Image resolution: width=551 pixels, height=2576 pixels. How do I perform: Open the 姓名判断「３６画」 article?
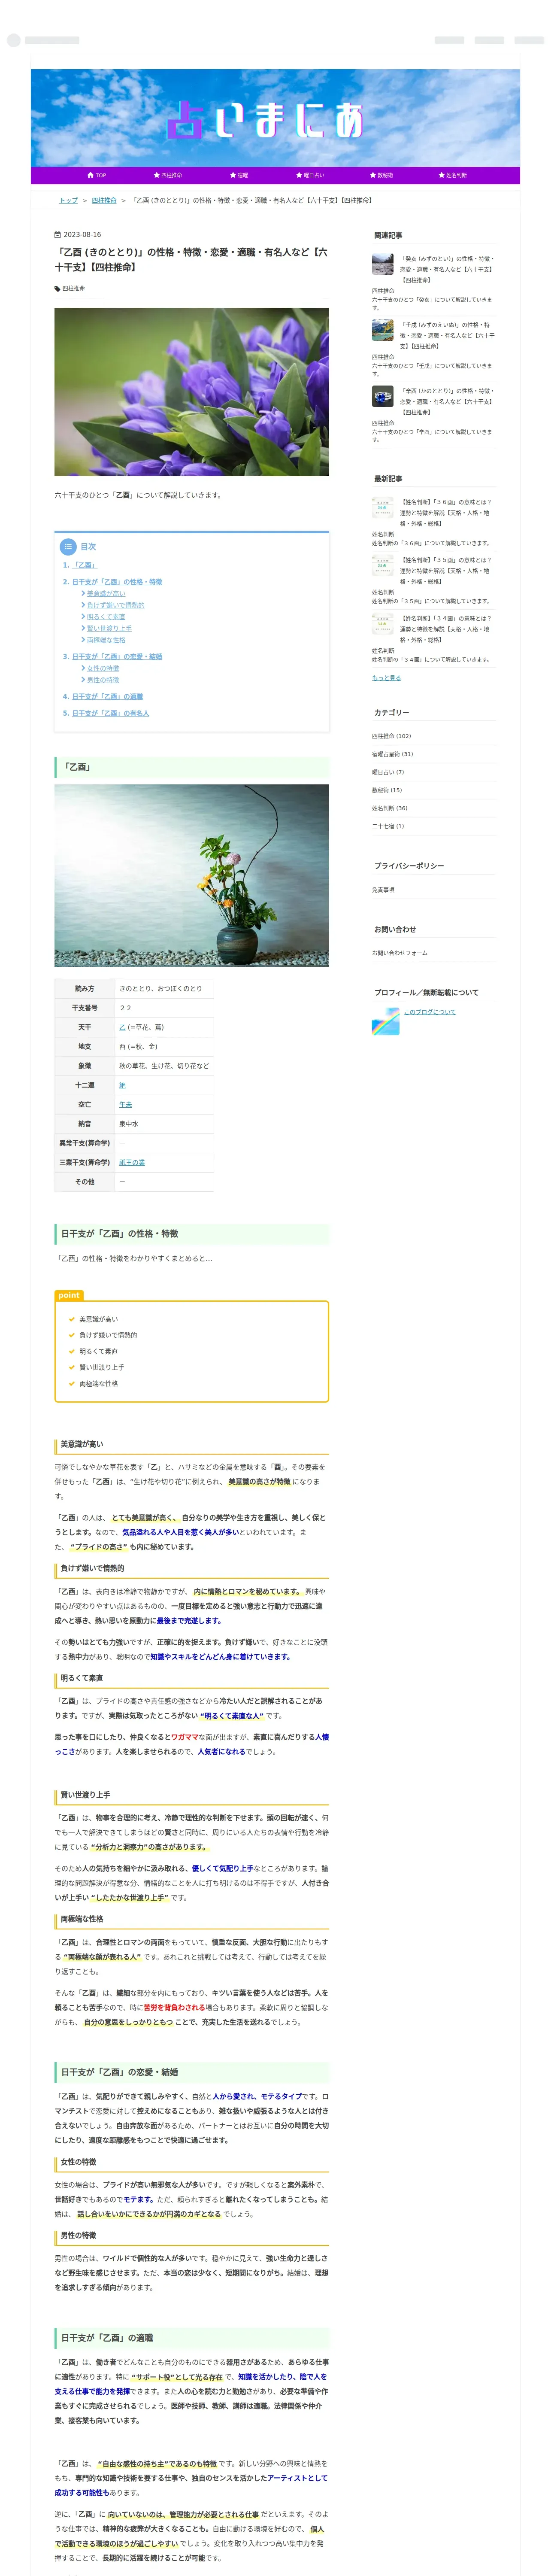click(x=446, y=513)
